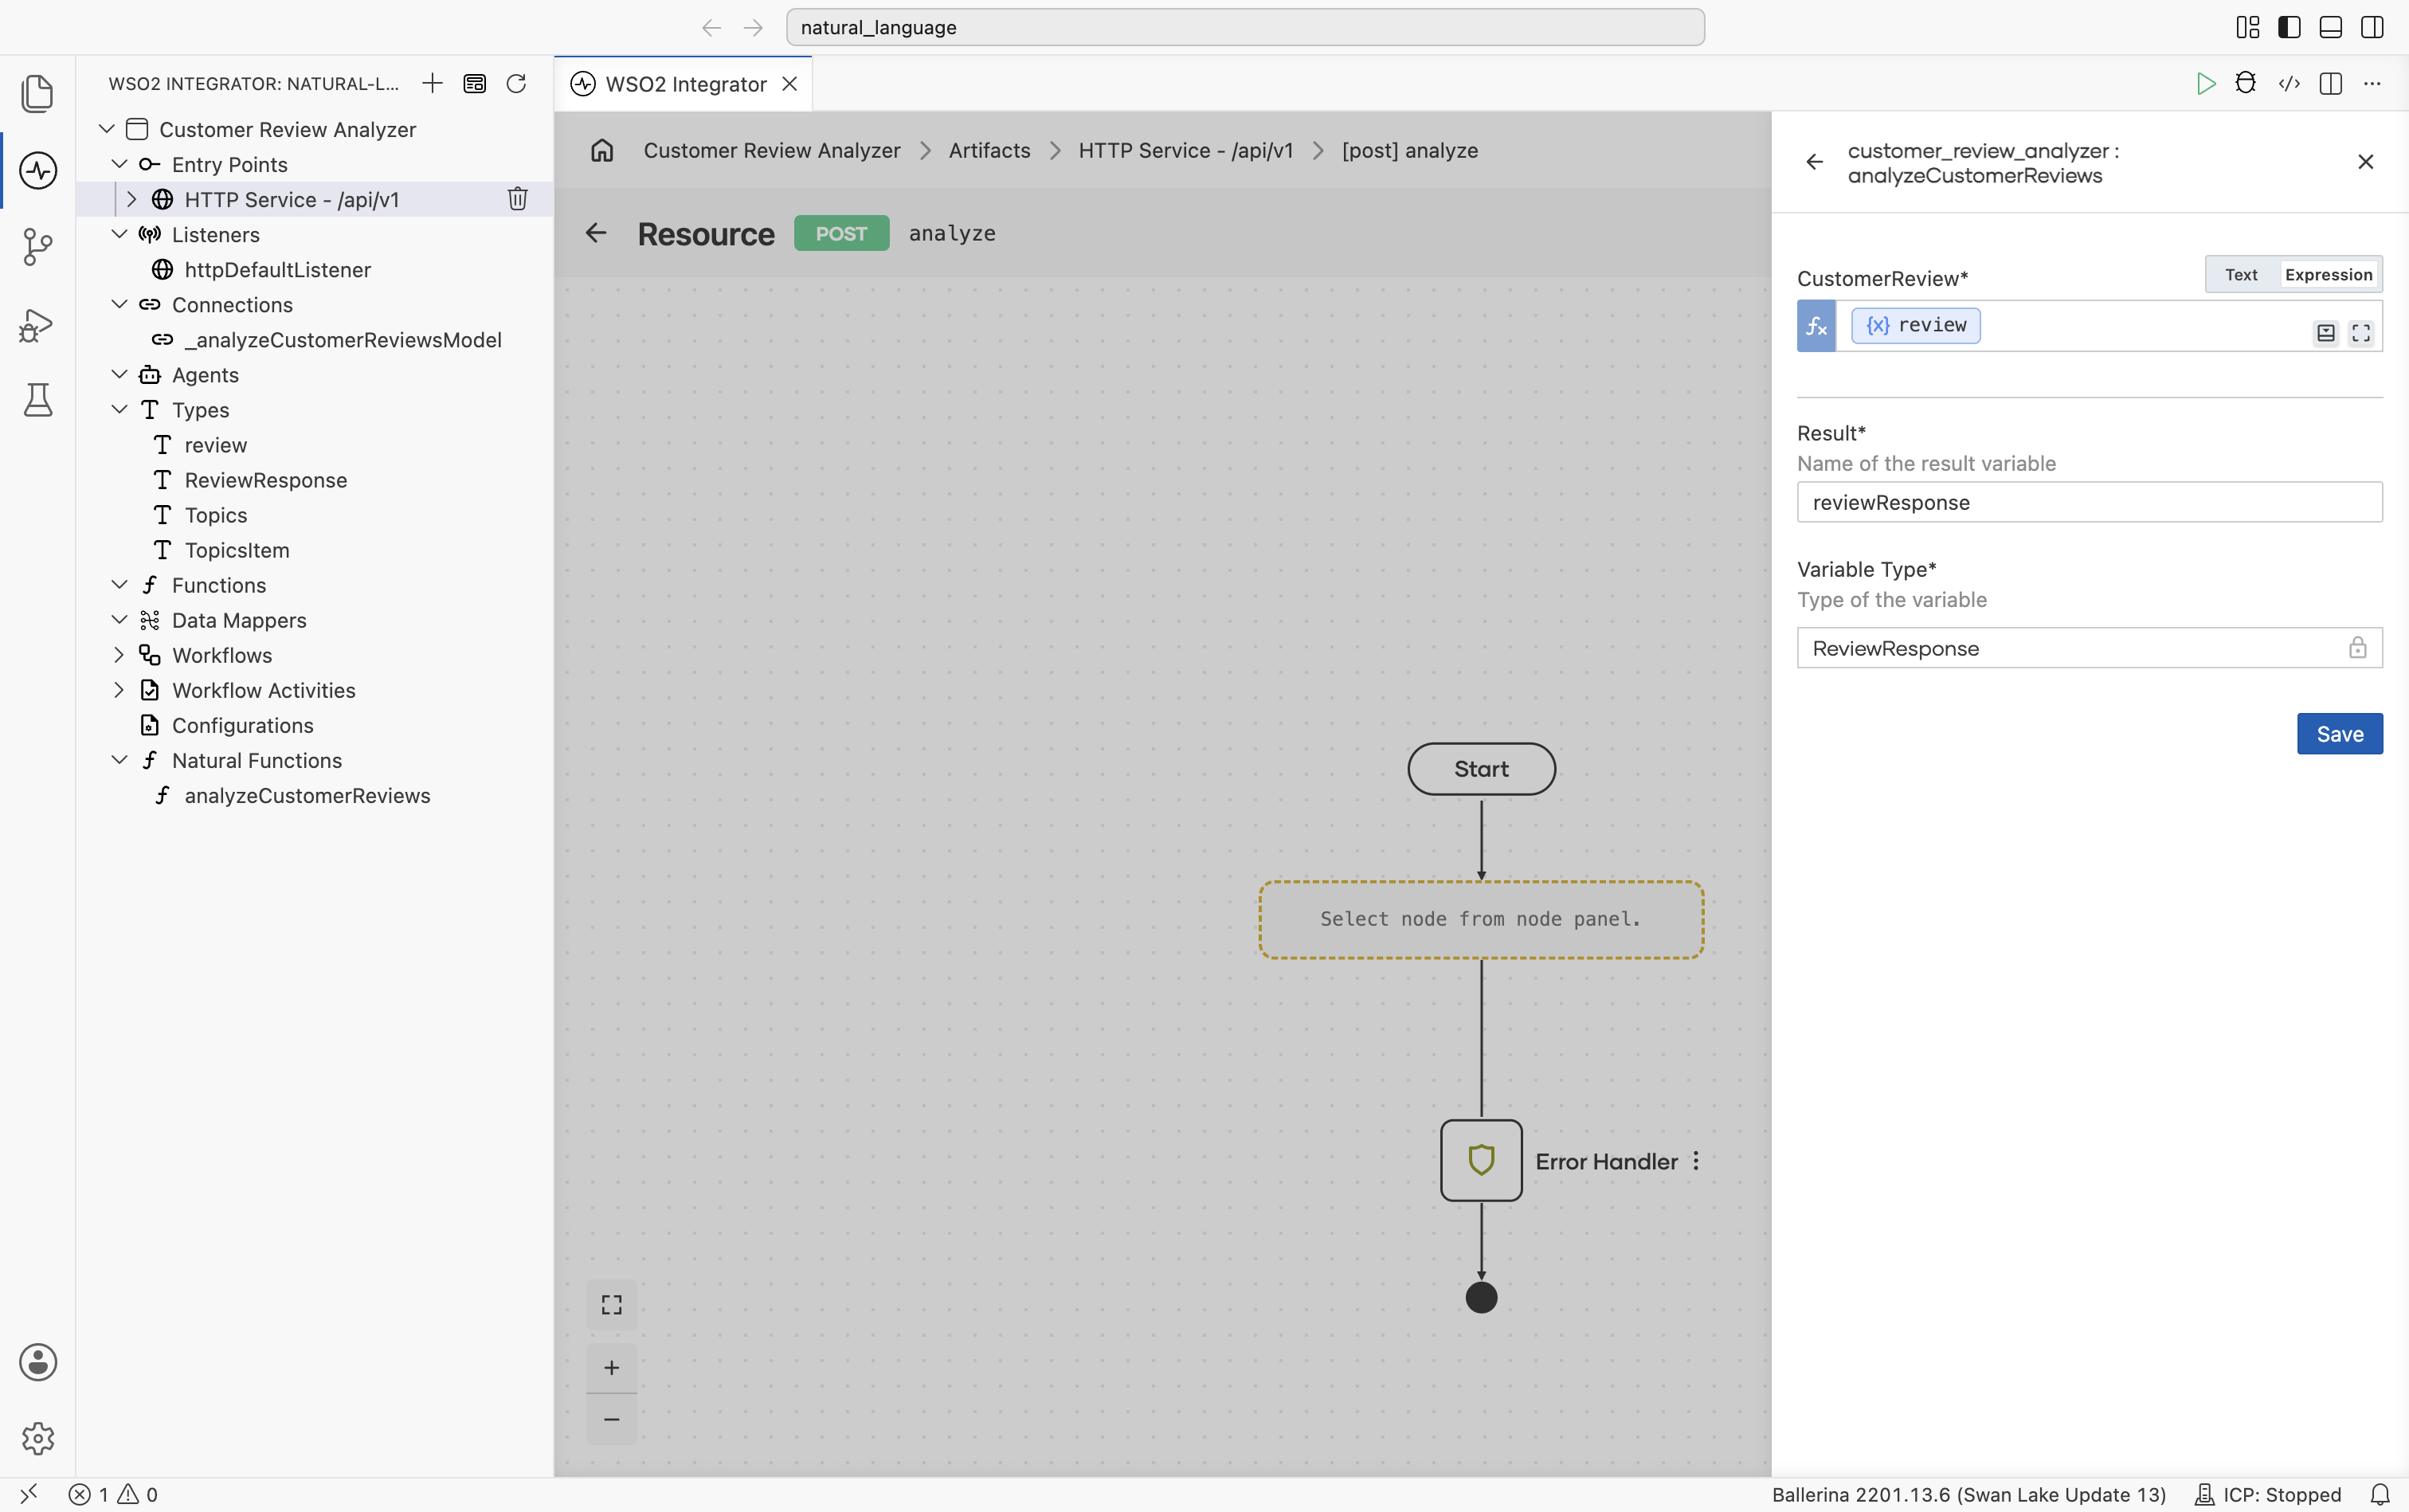Collapse the Types section

tap(119, 409)
